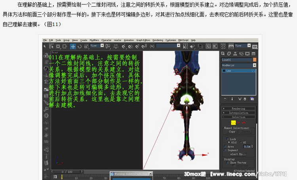The height and width of the screenshot is (180, 297).
Task: Open the Schematic View icon
Action: click(x=215, y=46)
